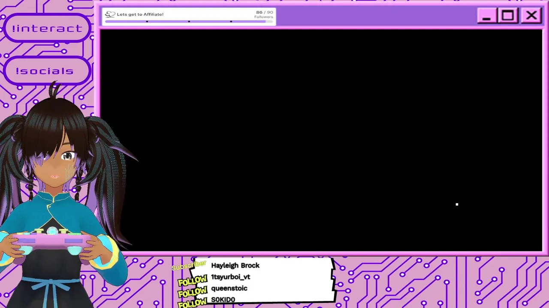
Task: Click the !interact command bubble
Action: click(47, 29)
